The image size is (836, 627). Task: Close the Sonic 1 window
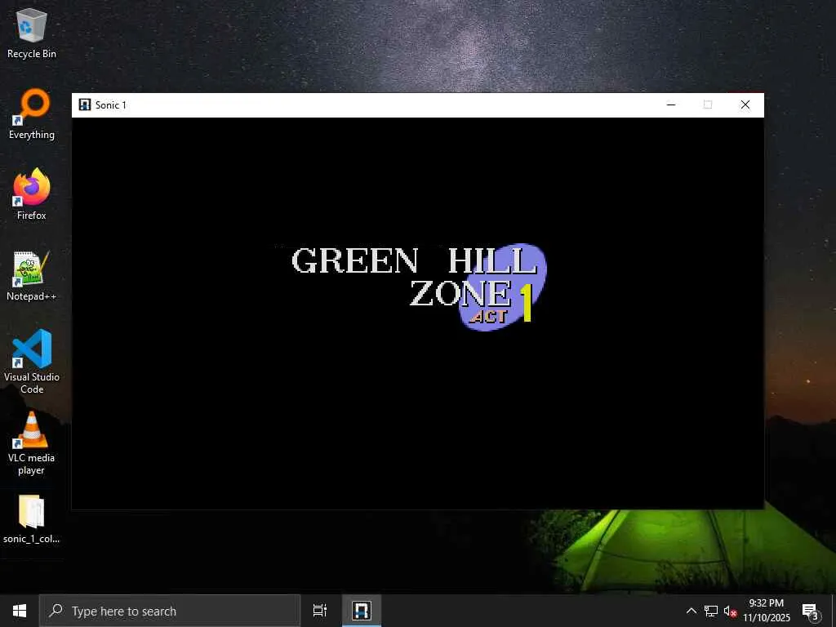pyautogui.click(x=745, y=104)
